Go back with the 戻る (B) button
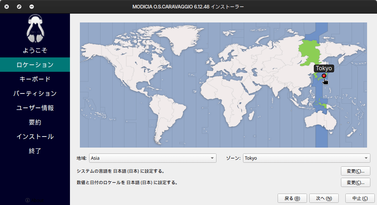The height and width of the screenshot is (205, 377). click(x=292, y=198)
